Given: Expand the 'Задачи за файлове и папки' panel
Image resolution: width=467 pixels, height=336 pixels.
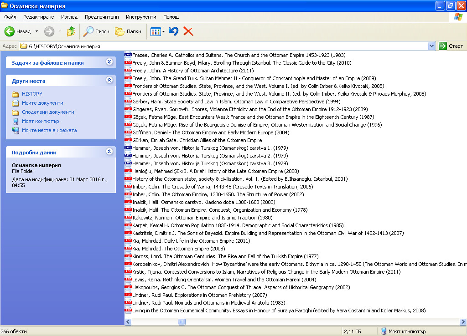Looking at the screenshot, I should point(109,62).
